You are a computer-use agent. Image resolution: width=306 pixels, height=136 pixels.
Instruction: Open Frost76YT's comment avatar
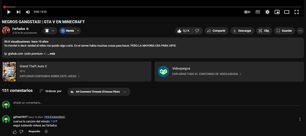point(6,119)
